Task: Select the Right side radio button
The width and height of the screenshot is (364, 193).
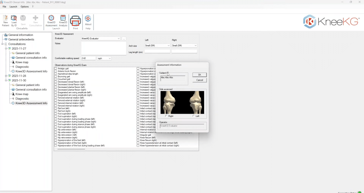Action: (166, 116)
